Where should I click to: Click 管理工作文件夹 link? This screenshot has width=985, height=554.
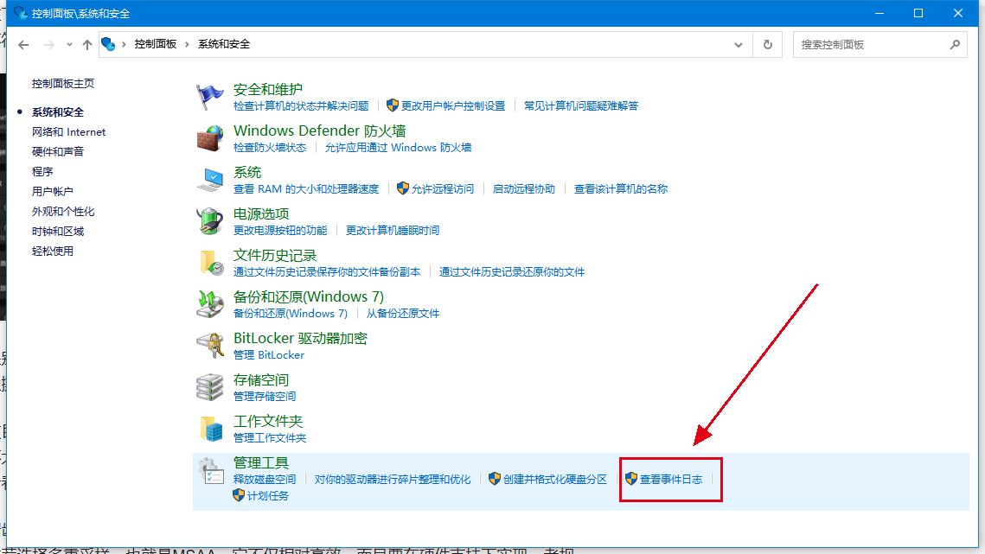270,438
